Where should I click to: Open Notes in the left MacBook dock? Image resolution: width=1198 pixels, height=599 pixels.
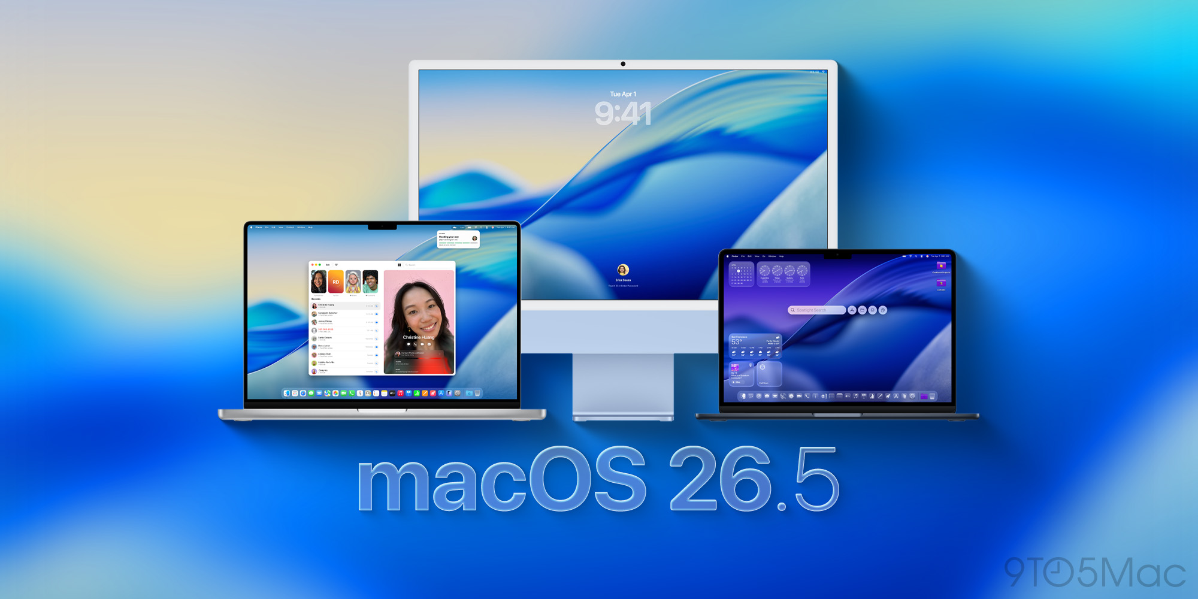coord(384,394)
